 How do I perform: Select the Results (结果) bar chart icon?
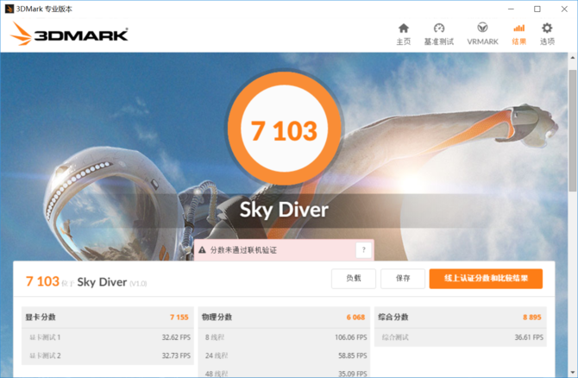pos(518,34)
